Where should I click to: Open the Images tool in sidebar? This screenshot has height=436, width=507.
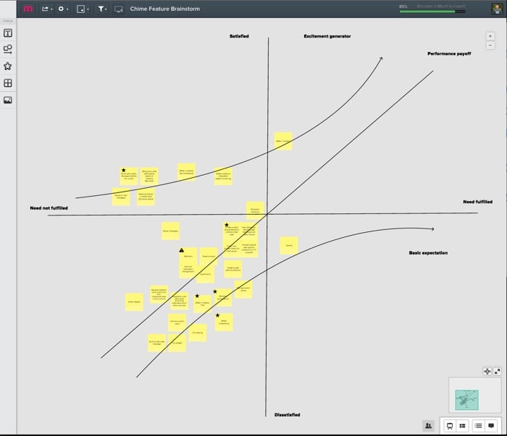pyautogui.click(x=8, y=100)
